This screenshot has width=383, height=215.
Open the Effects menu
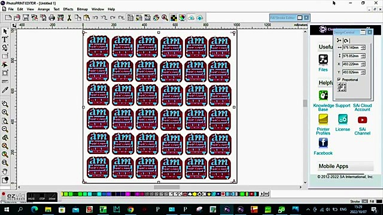[x=68, y=10]
